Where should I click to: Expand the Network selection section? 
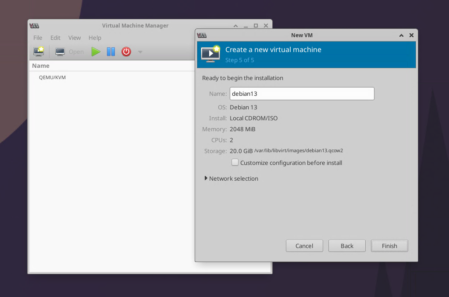[x=206, y=178]
